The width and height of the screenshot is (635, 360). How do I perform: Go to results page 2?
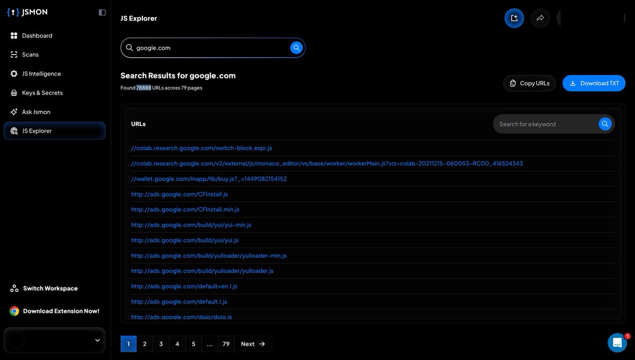point(144,344)
